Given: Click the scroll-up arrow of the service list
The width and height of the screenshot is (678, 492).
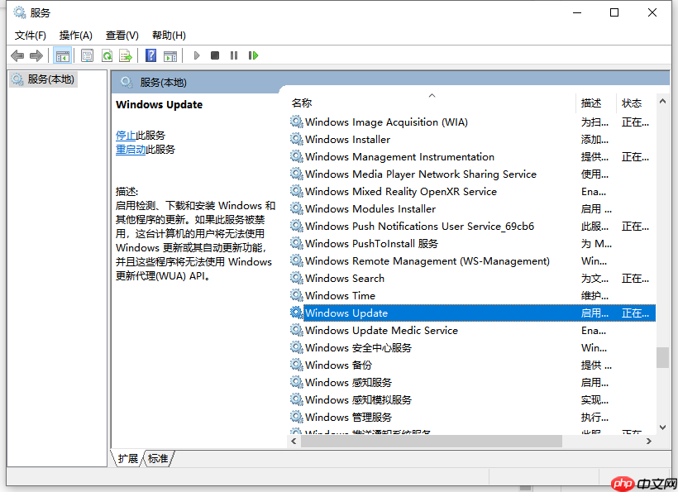Looking at the screenshot, I should tap(662, 101).
